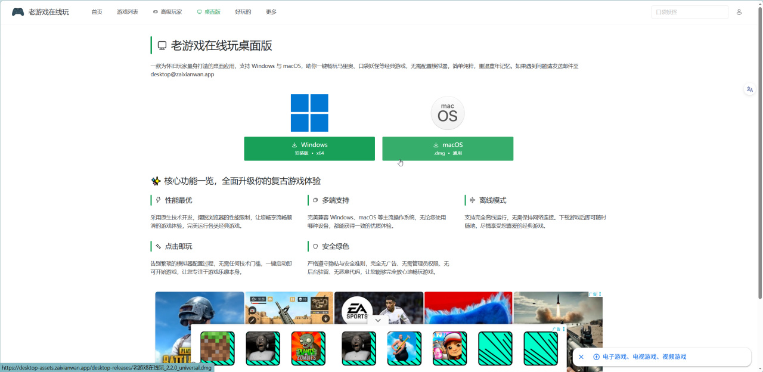Download the Windows installer x64
763x372 pixels.
309,148
